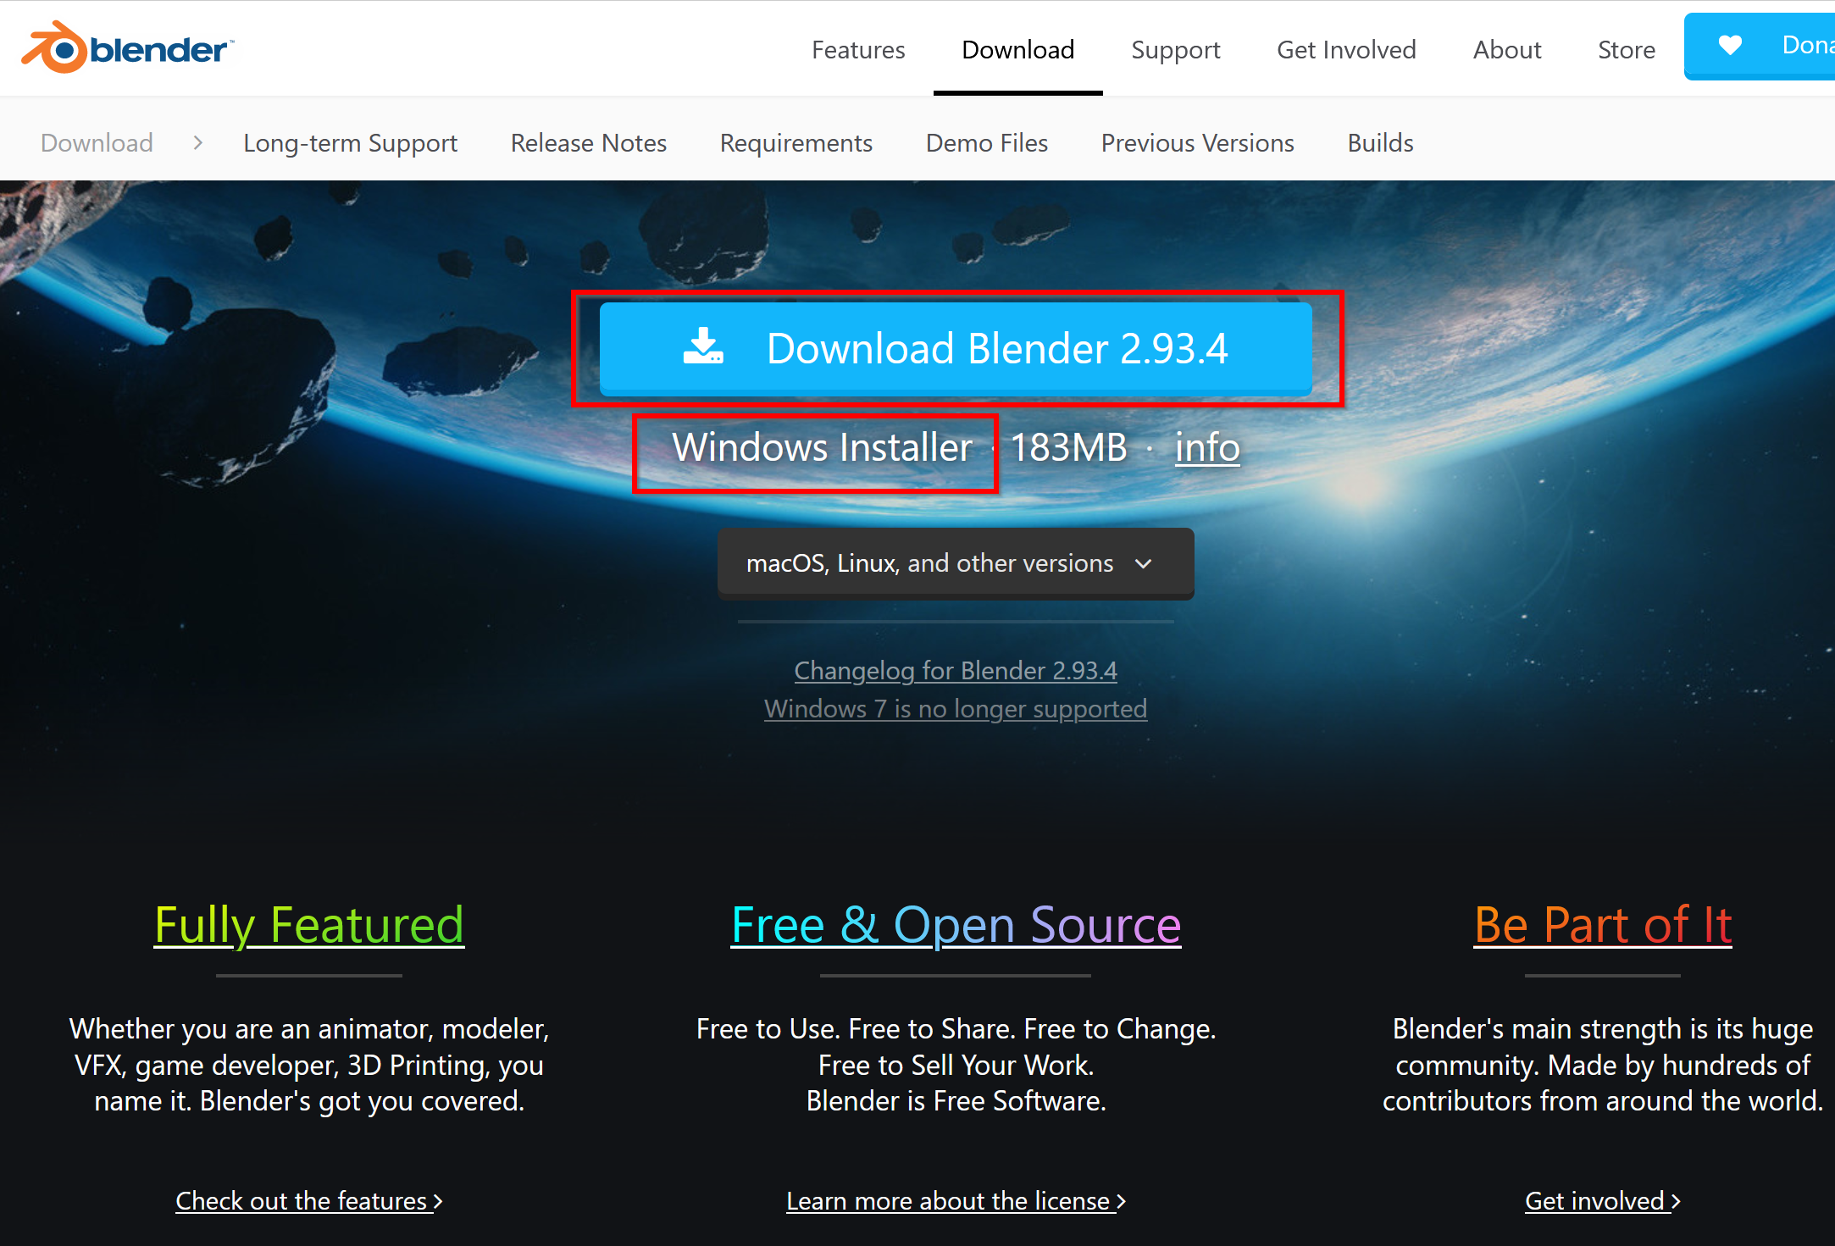Click the Be Part of It heading
This screenshot has width=1835, height=1246.
point(1603,924)
